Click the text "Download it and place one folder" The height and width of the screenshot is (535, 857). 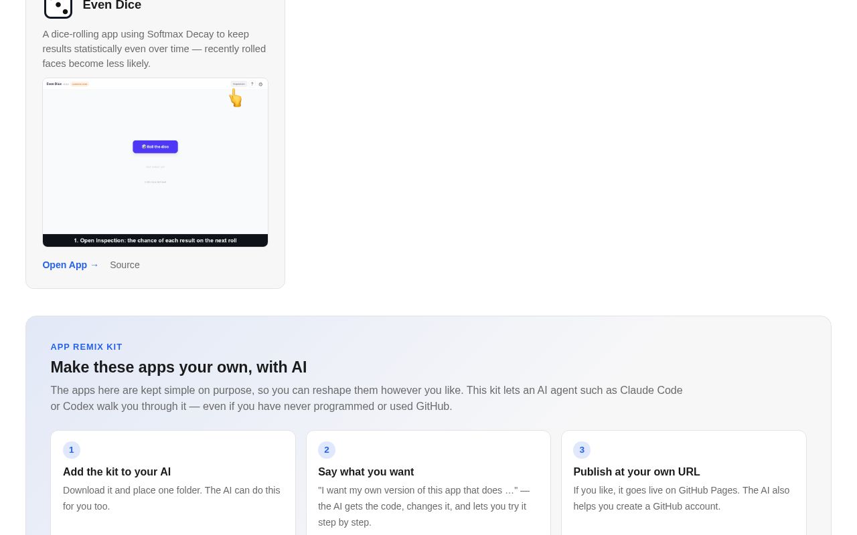coord(171,498)
